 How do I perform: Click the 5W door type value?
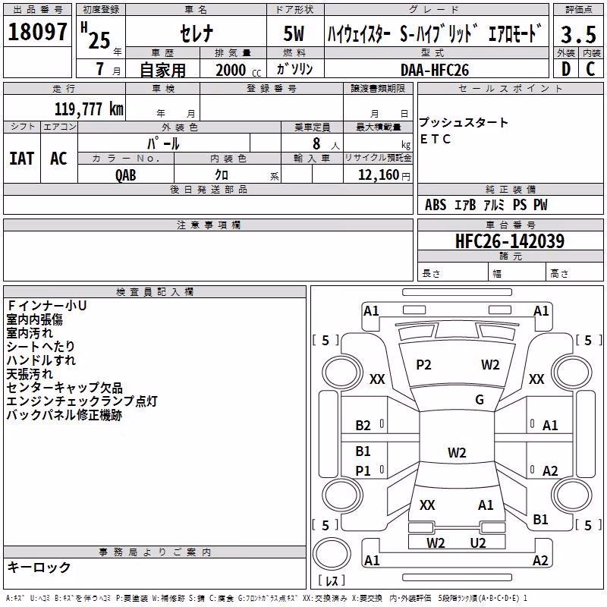[x=294, y=33]
